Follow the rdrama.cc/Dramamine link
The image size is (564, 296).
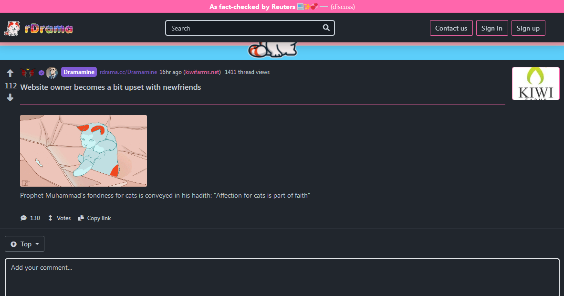[x=128, y=72]
